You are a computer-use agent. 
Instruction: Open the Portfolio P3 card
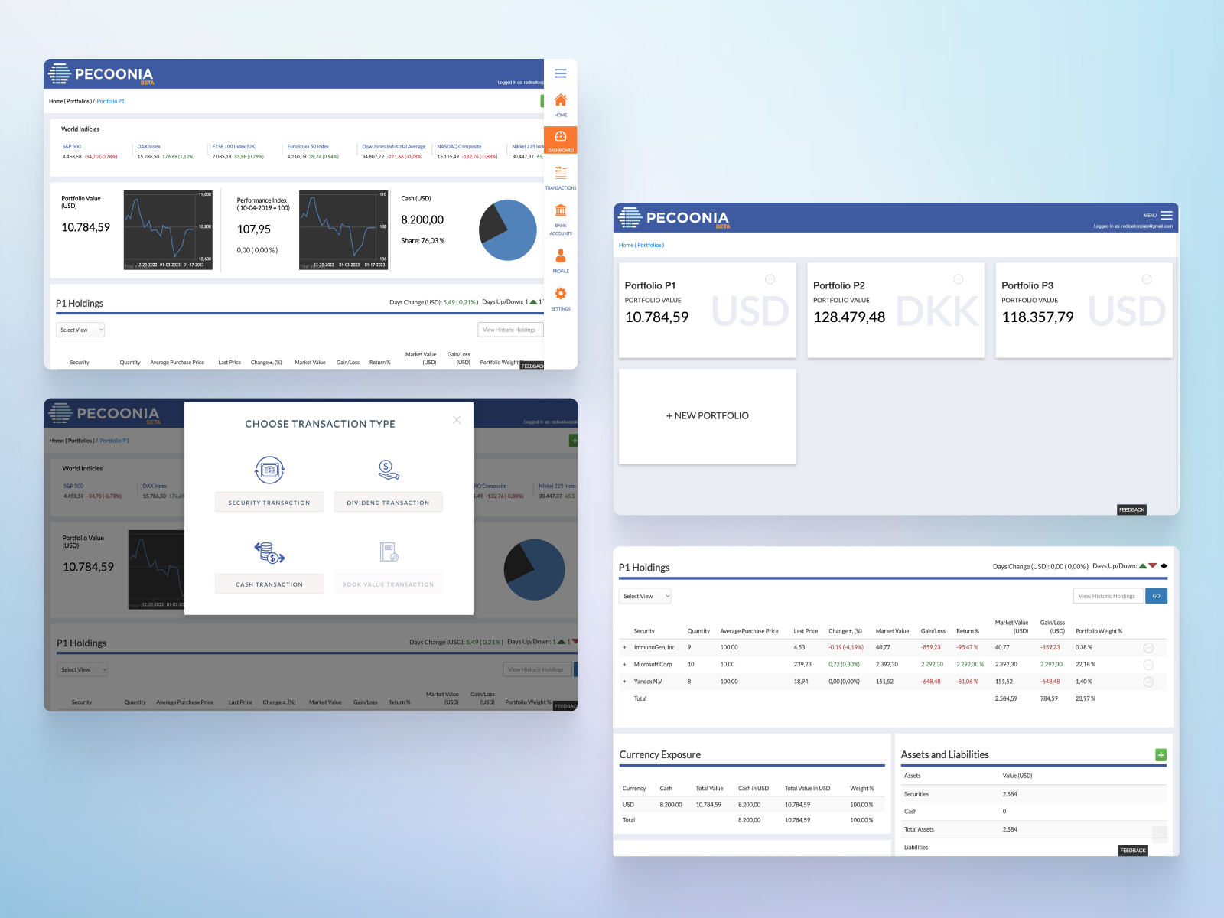(x=1083, y=310)
